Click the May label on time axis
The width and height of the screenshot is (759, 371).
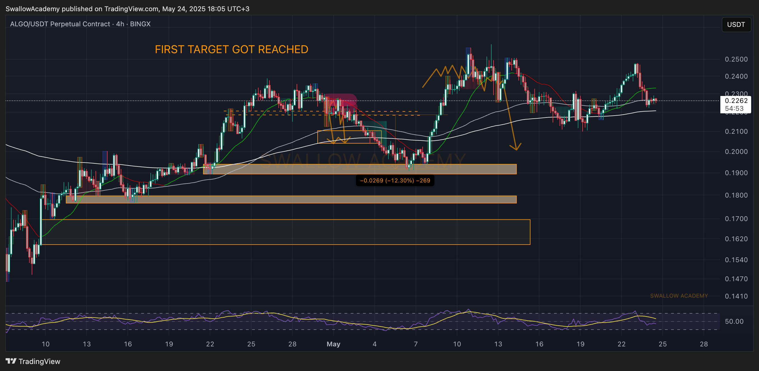point(333,344)
